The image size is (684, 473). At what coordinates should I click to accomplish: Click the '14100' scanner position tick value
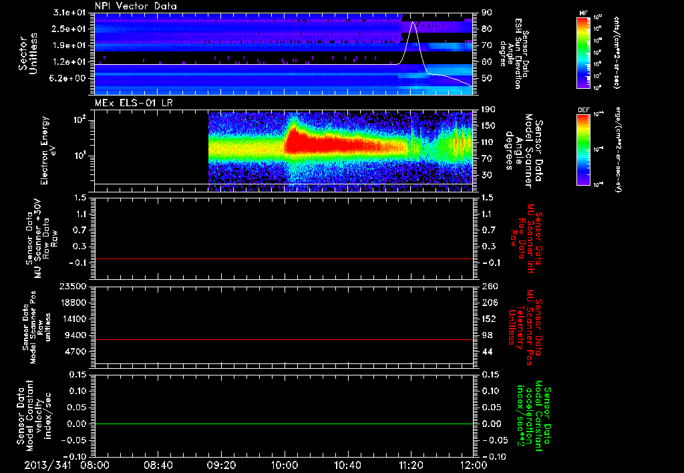point(73,319)
